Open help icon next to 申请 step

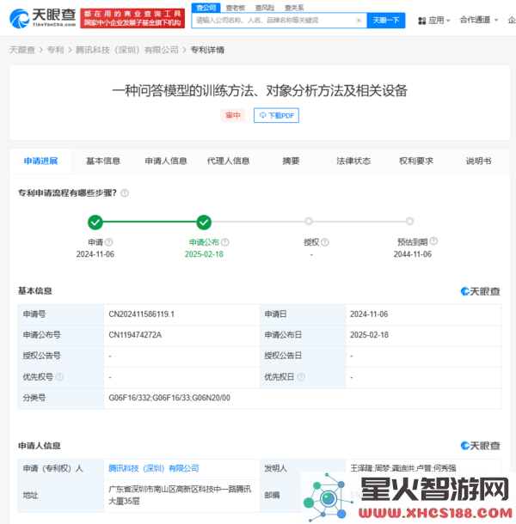pyautogui.click(x=109, y=242)
